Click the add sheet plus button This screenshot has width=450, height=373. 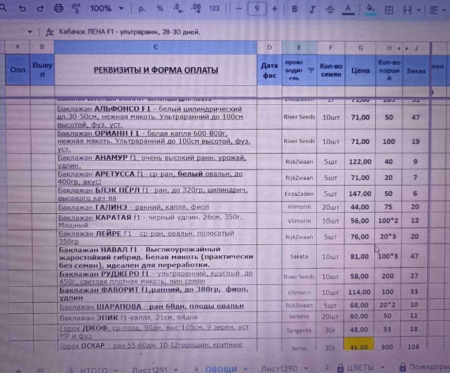click(x=18, y=370)
